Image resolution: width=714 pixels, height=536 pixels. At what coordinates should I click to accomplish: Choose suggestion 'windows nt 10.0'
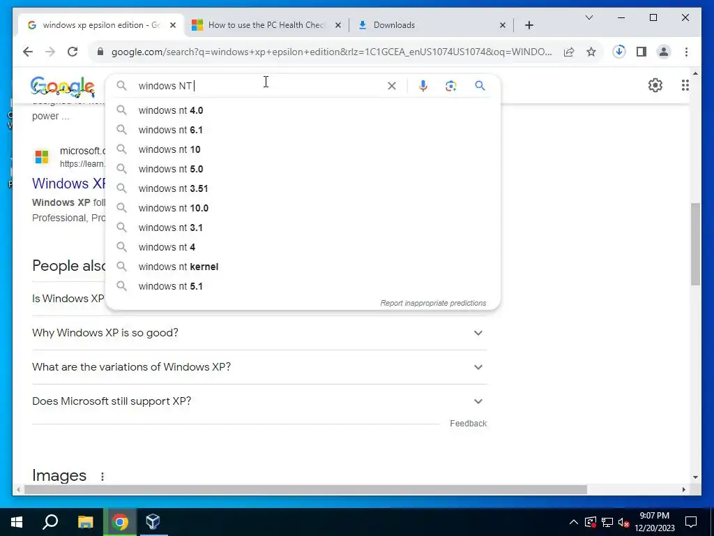(x=303, y=208)
